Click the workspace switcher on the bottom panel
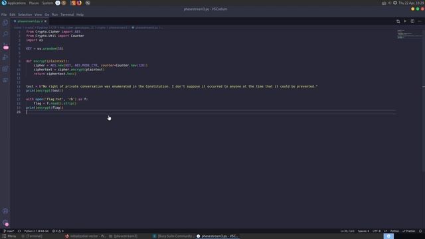Screen dimensions: 425x239 (x=388, y=236)
